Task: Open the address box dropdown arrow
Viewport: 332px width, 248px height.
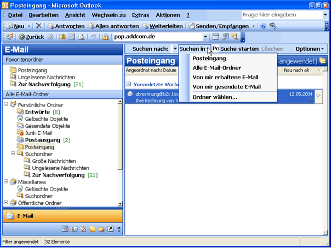Action: 205,37
